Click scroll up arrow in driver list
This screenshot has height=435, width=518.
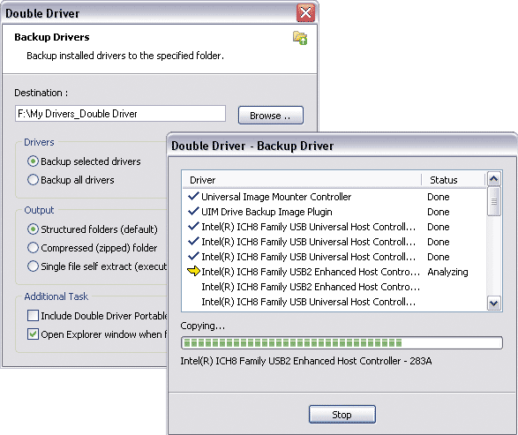(494, 179)
